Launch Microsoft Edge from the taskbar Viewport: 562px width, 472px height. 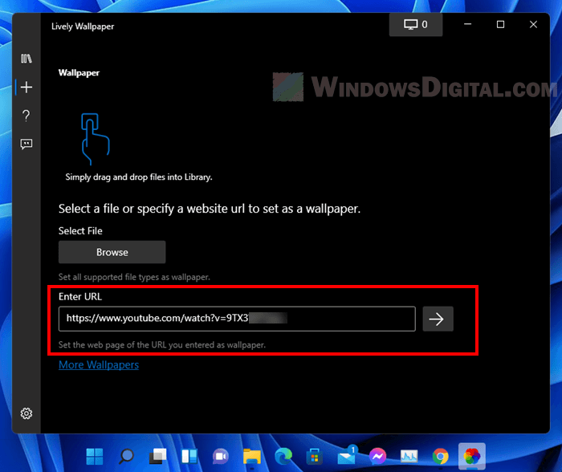(283, 457)
